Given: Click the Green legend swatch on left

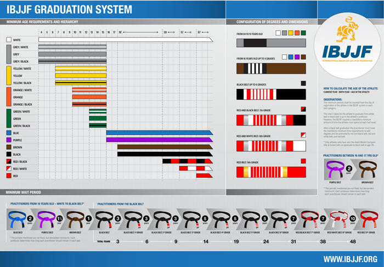Looking at the screenshot, I should 9,118.
